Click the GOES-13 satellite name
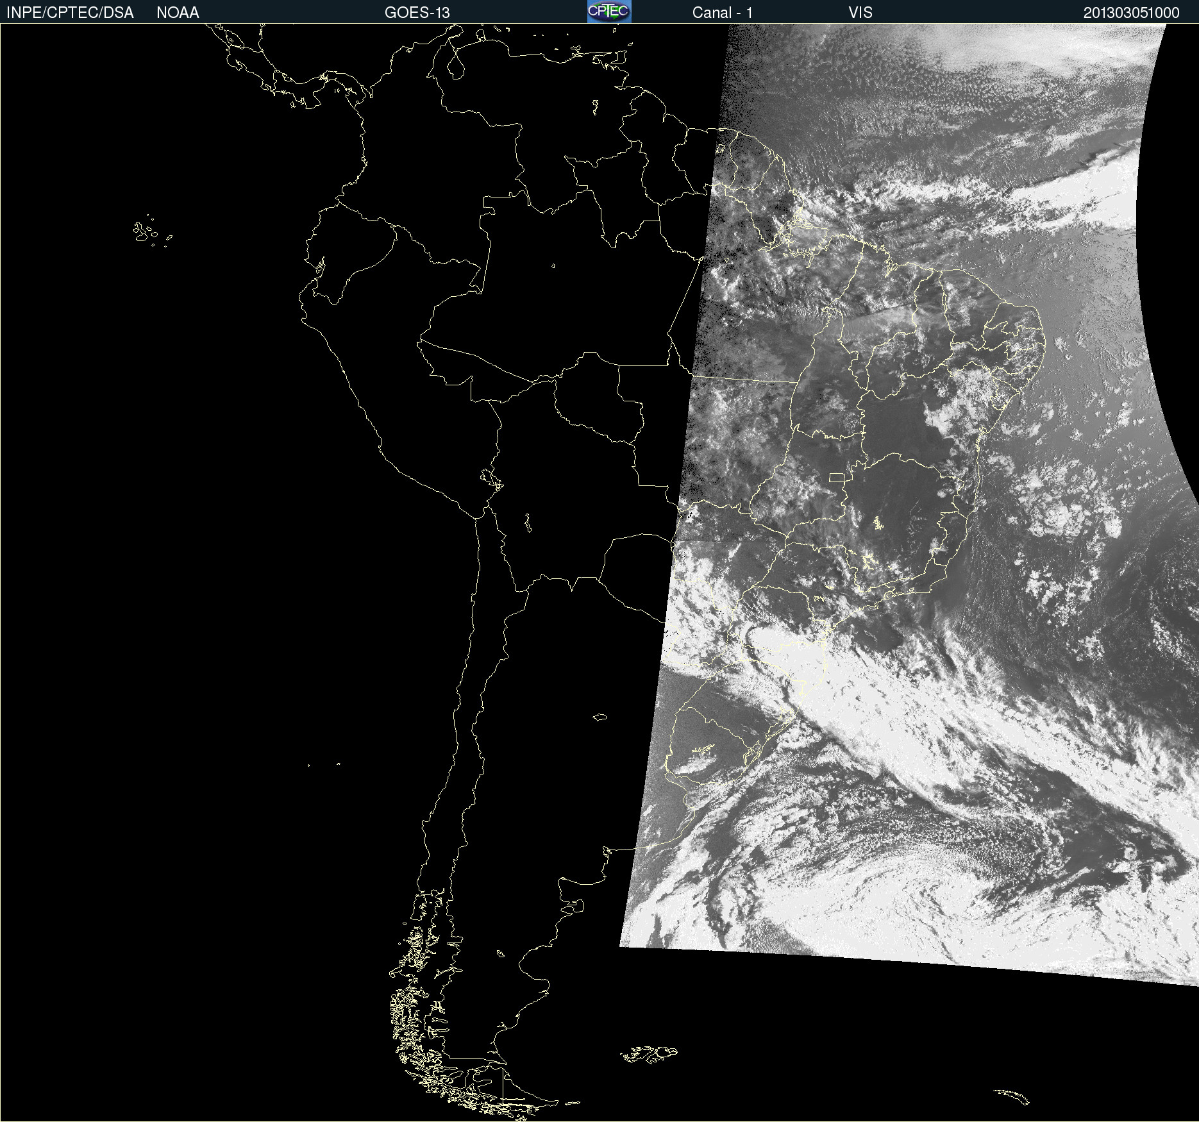This screenshot has width=1199, height=1122. point(417,13)
